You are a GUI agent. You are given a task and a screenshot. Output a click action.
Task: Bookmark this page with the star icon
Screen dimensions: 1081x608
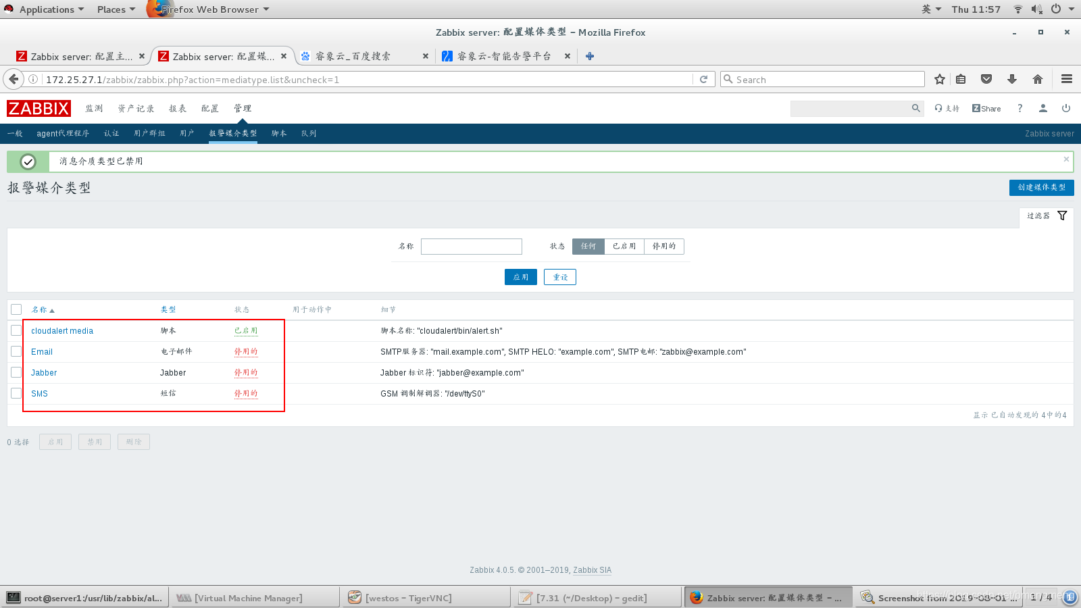click(939, 79)
